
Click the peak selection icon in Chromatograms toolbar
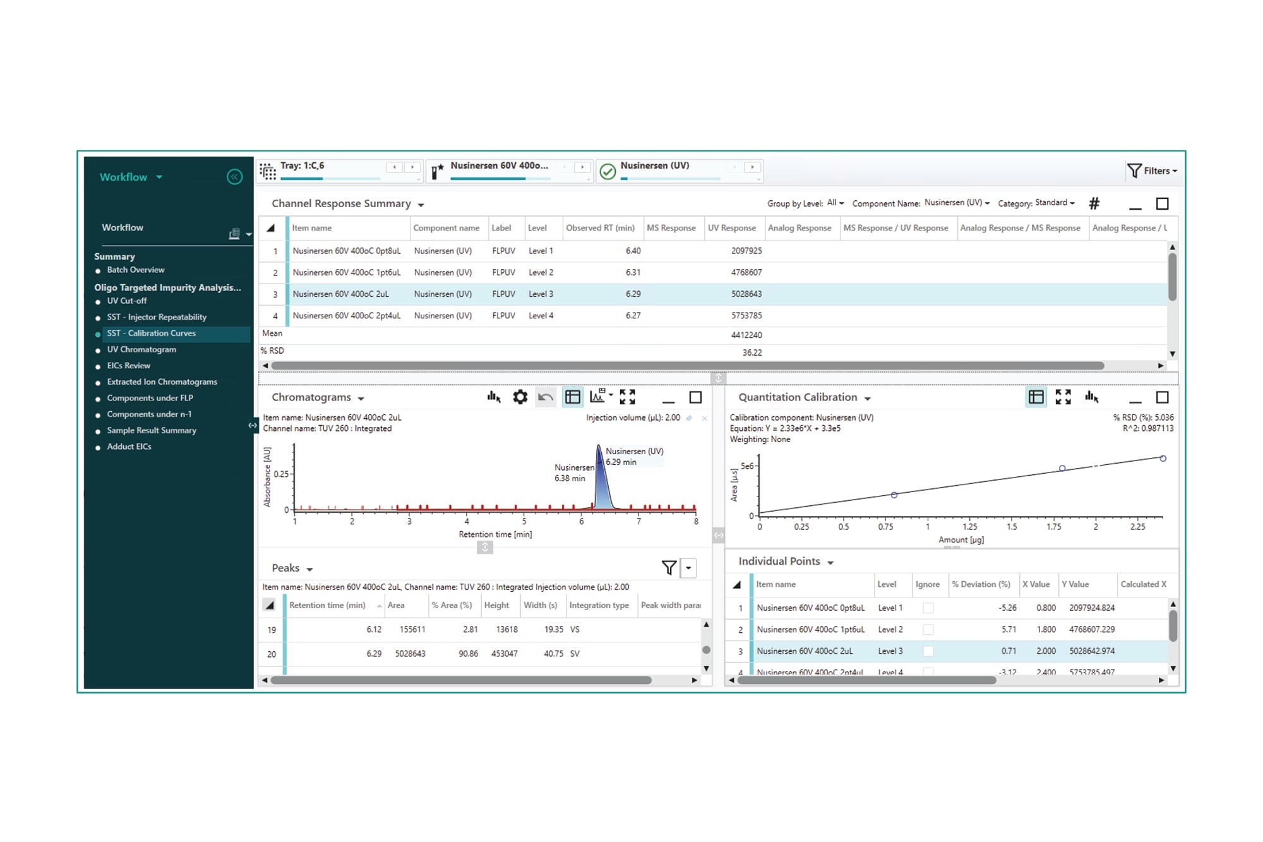(494, 397)
